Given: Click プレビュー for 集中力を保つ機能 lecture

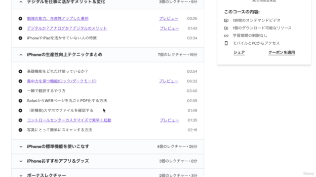Looking at the screenshot, I should 168,81.
